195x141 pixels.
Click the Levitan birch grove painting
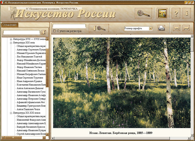coord(122,83)
